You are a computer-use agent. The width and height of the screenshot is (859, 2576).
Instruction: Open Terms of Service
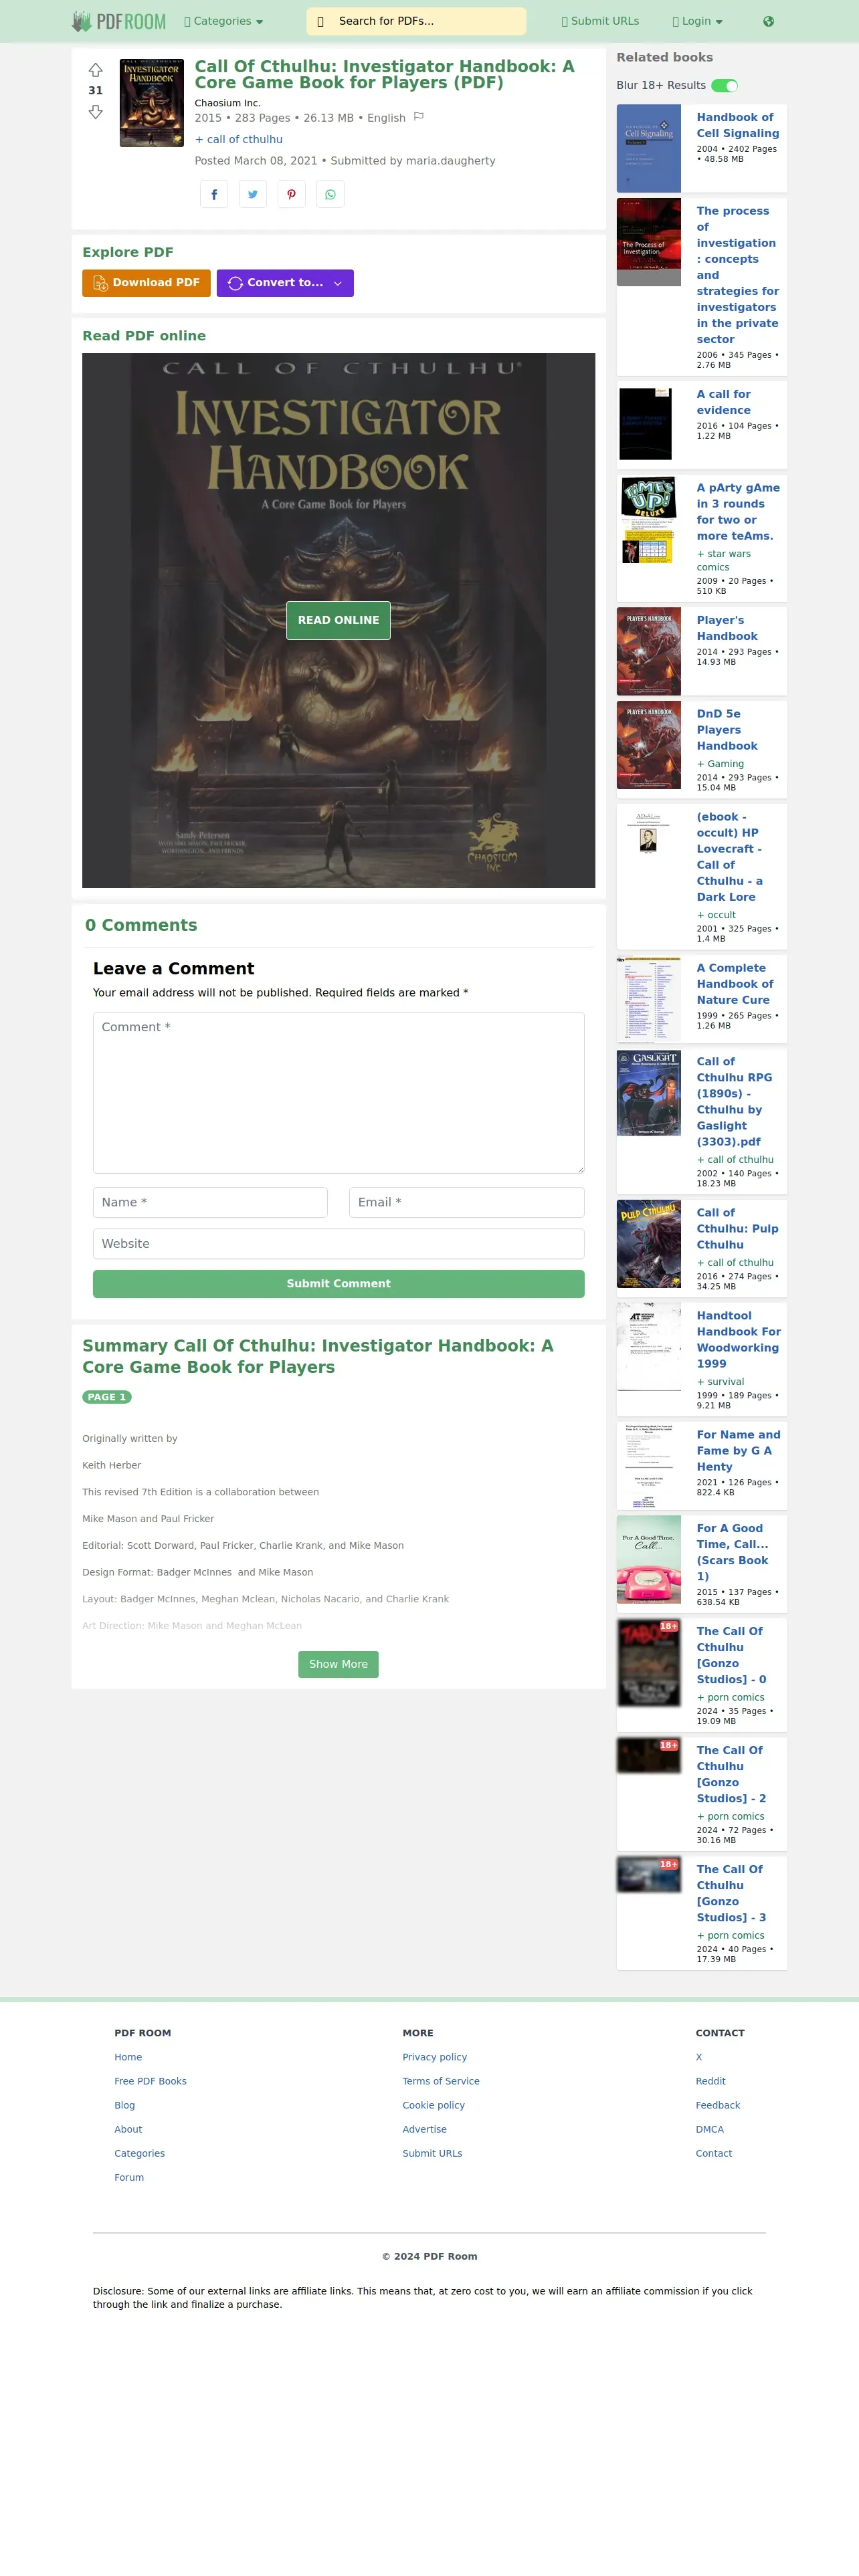coord(440,2082)
